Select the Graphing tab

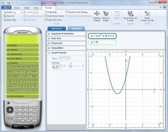pos(76,29)
